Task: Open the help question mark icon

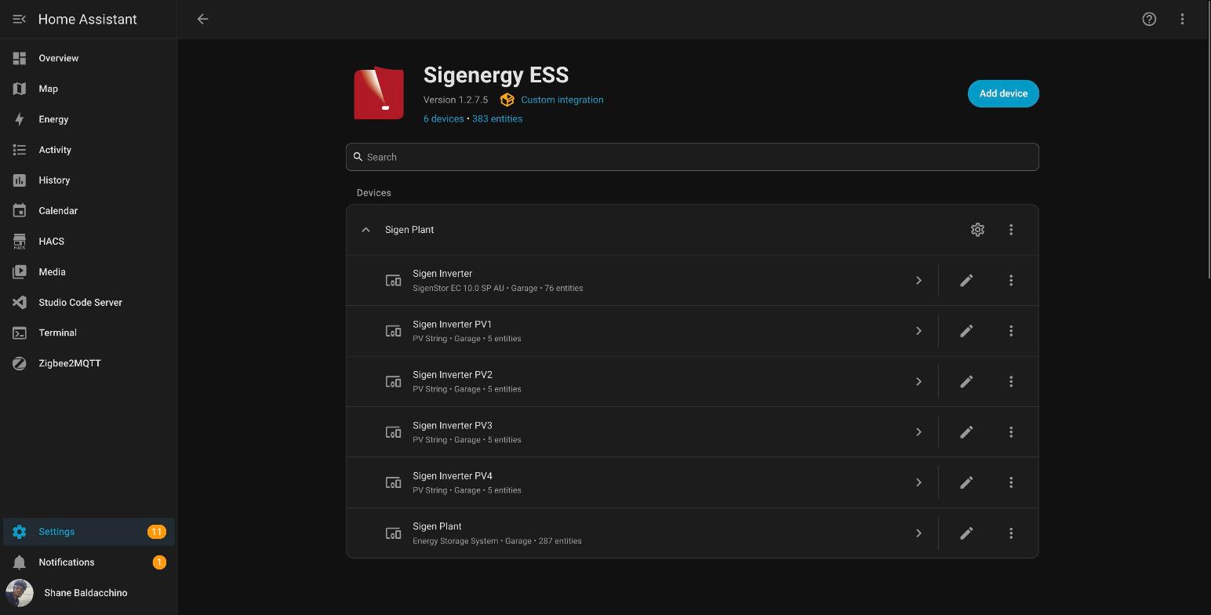Action: point(1149,19)
